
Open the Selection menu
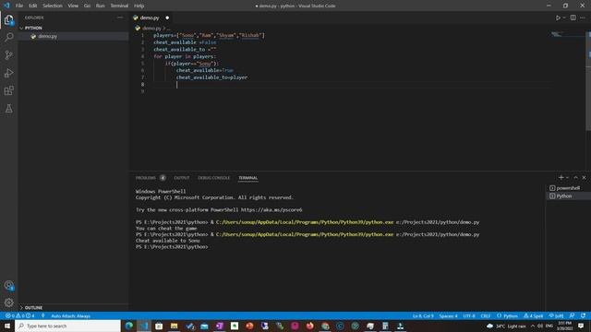(x=53, y=6)
